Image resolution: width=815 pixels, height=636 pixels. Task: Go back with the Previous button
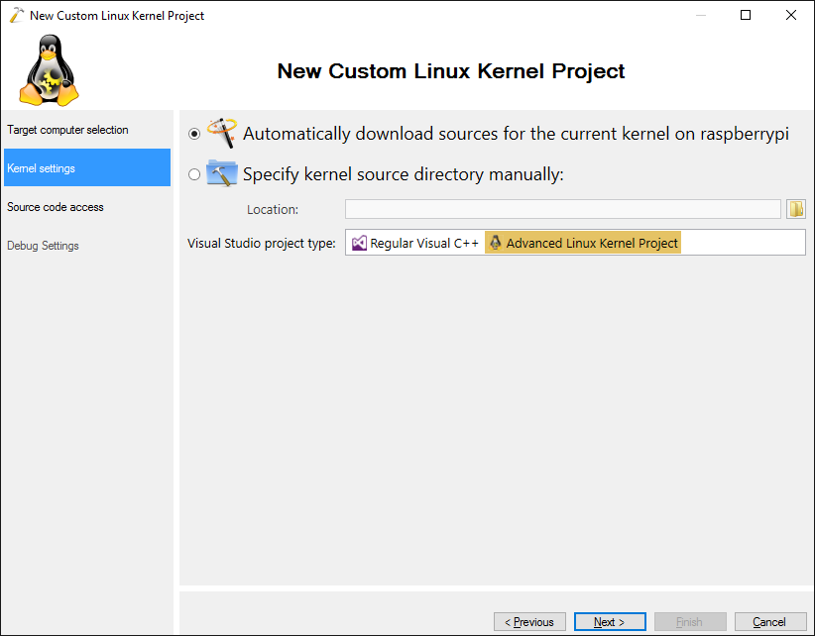529,622
